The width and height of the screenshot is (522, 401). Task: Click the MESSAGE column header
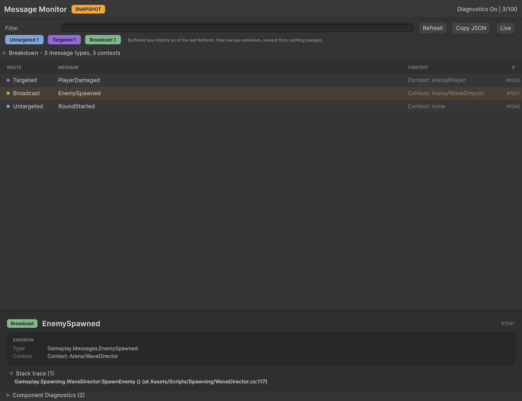[68, 67]
